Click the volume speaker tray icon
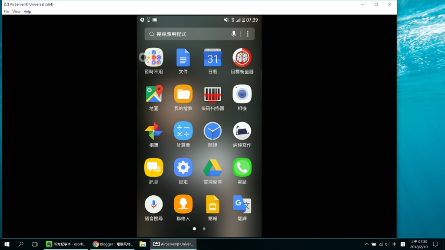The image size is (445, 250). pyautogui.click(x=387, y=244)
